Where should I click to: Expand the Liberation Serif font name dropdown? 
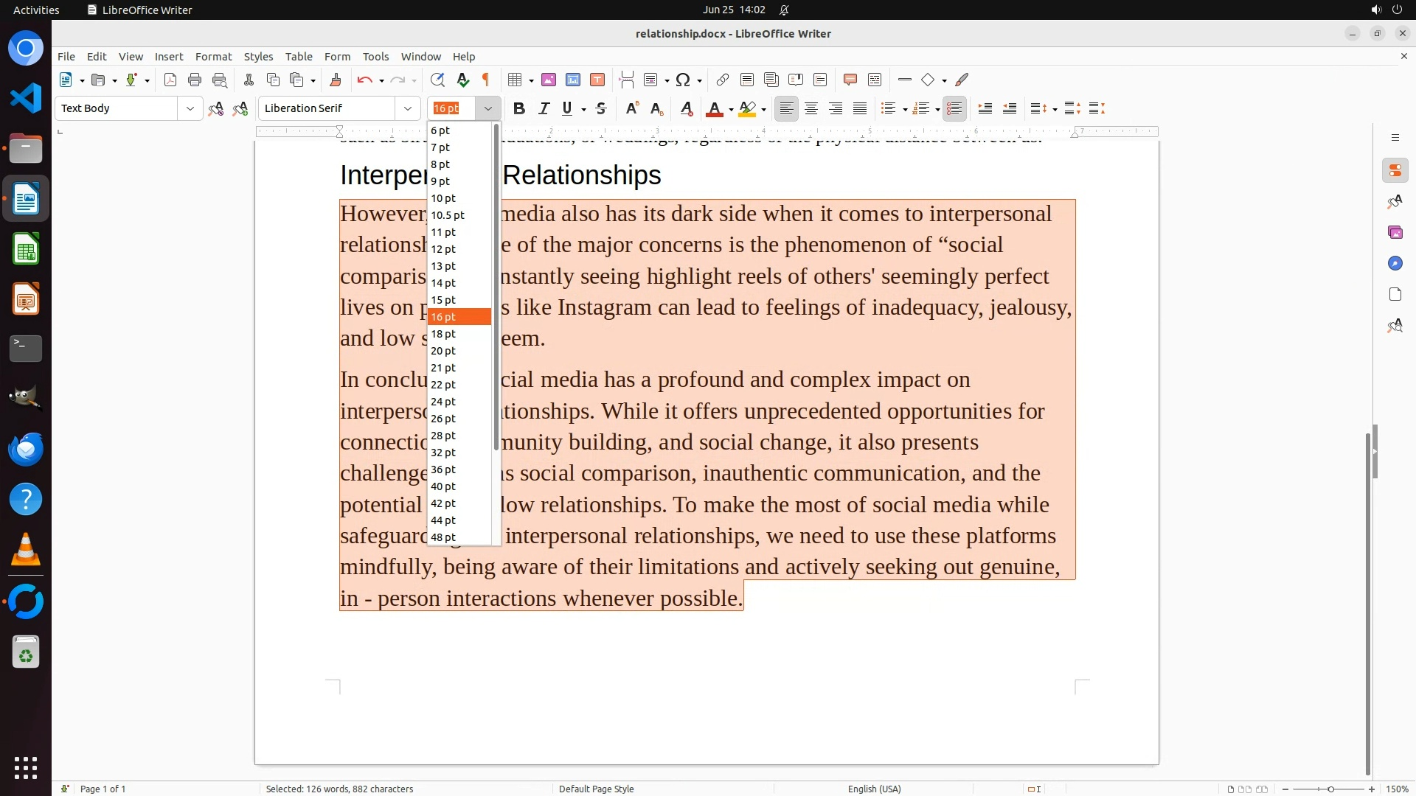point(407,108)
